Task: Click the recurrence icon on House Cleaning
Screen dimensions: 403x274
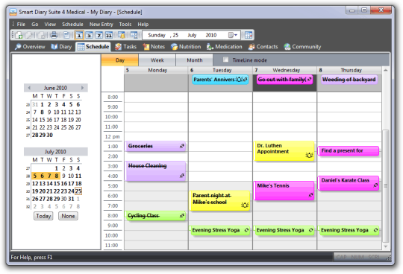Action: [x=182, y=176]
